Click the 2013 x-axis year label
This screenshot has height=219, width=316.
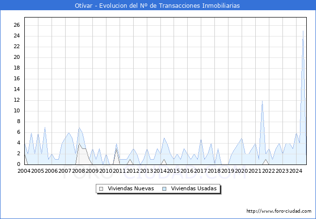tap(146, 171)
